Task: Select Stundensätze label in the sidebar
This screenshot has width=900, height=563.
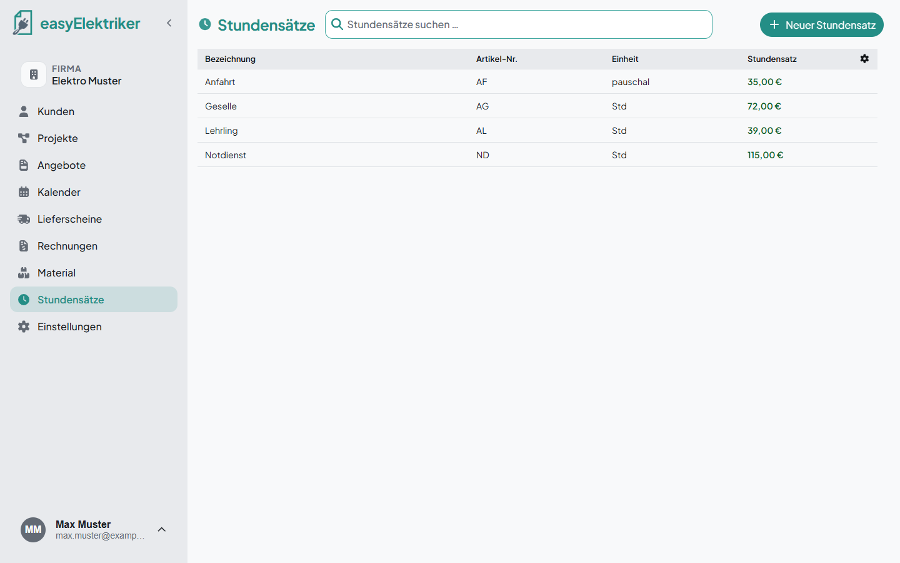Action: pyautogui.click(x=71, y=300)
